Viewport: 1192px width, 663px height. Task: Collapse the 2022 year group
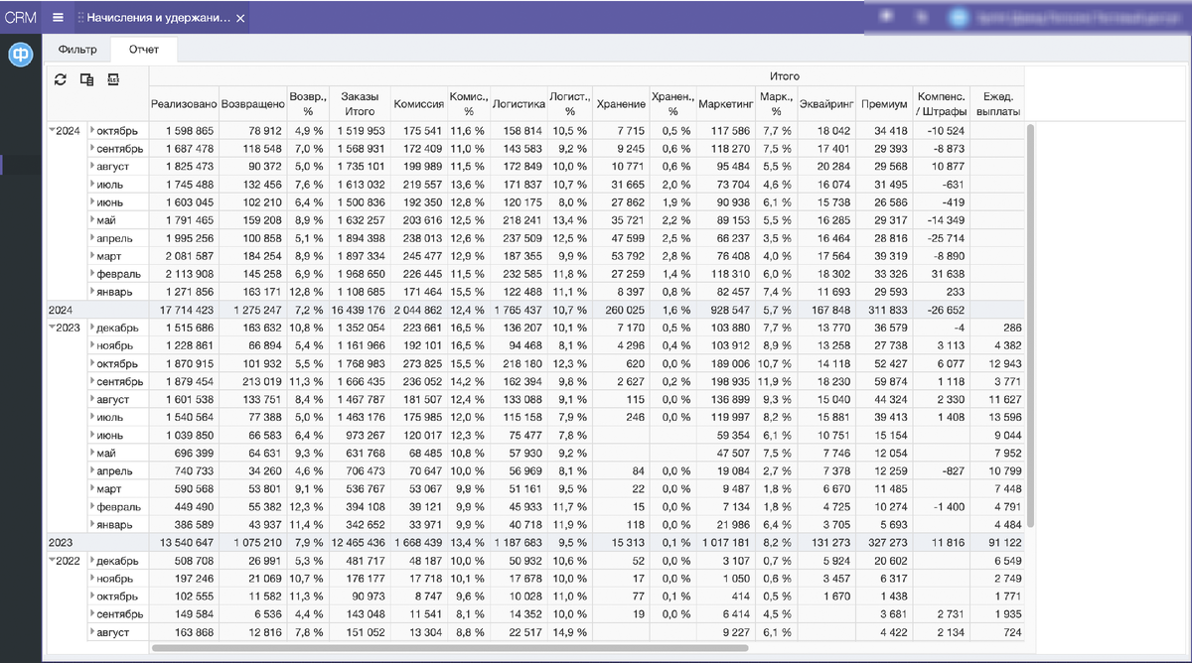(53, 560)
